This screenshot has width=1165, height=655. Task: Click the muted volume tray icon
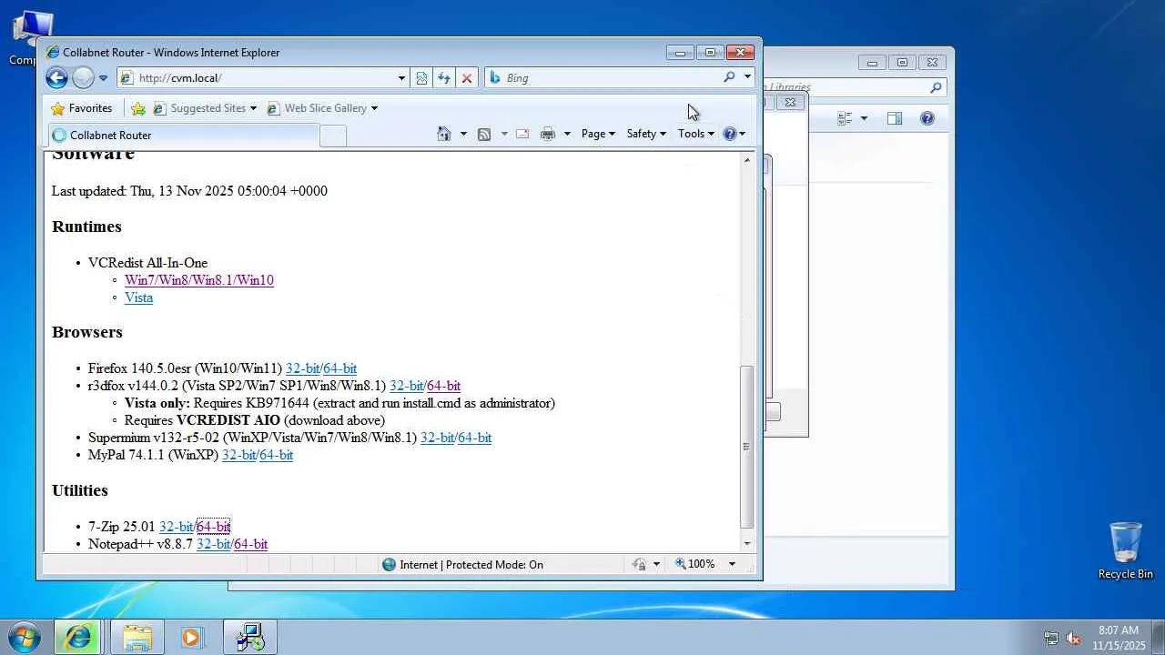point(1073,638)
